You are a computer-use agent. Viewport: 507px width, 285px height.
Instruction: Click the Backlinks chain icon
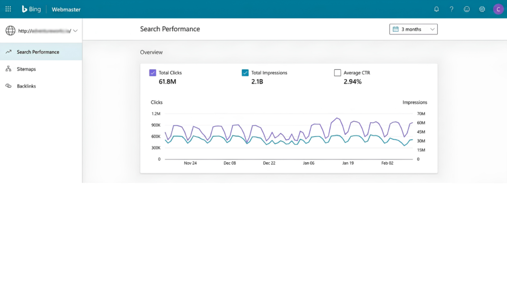tap(8, 86)
